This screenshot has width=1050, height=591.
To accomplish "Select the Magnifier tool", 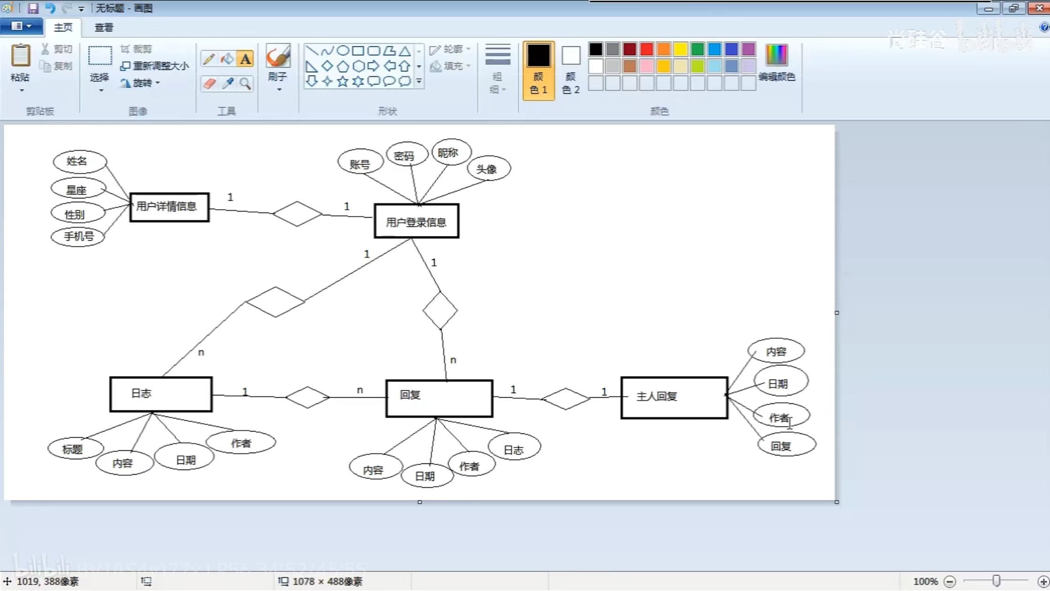I will click(245, 83).
